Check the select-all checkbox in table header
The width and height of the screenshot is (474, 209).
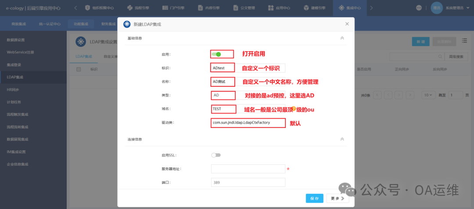coord(79,69)
